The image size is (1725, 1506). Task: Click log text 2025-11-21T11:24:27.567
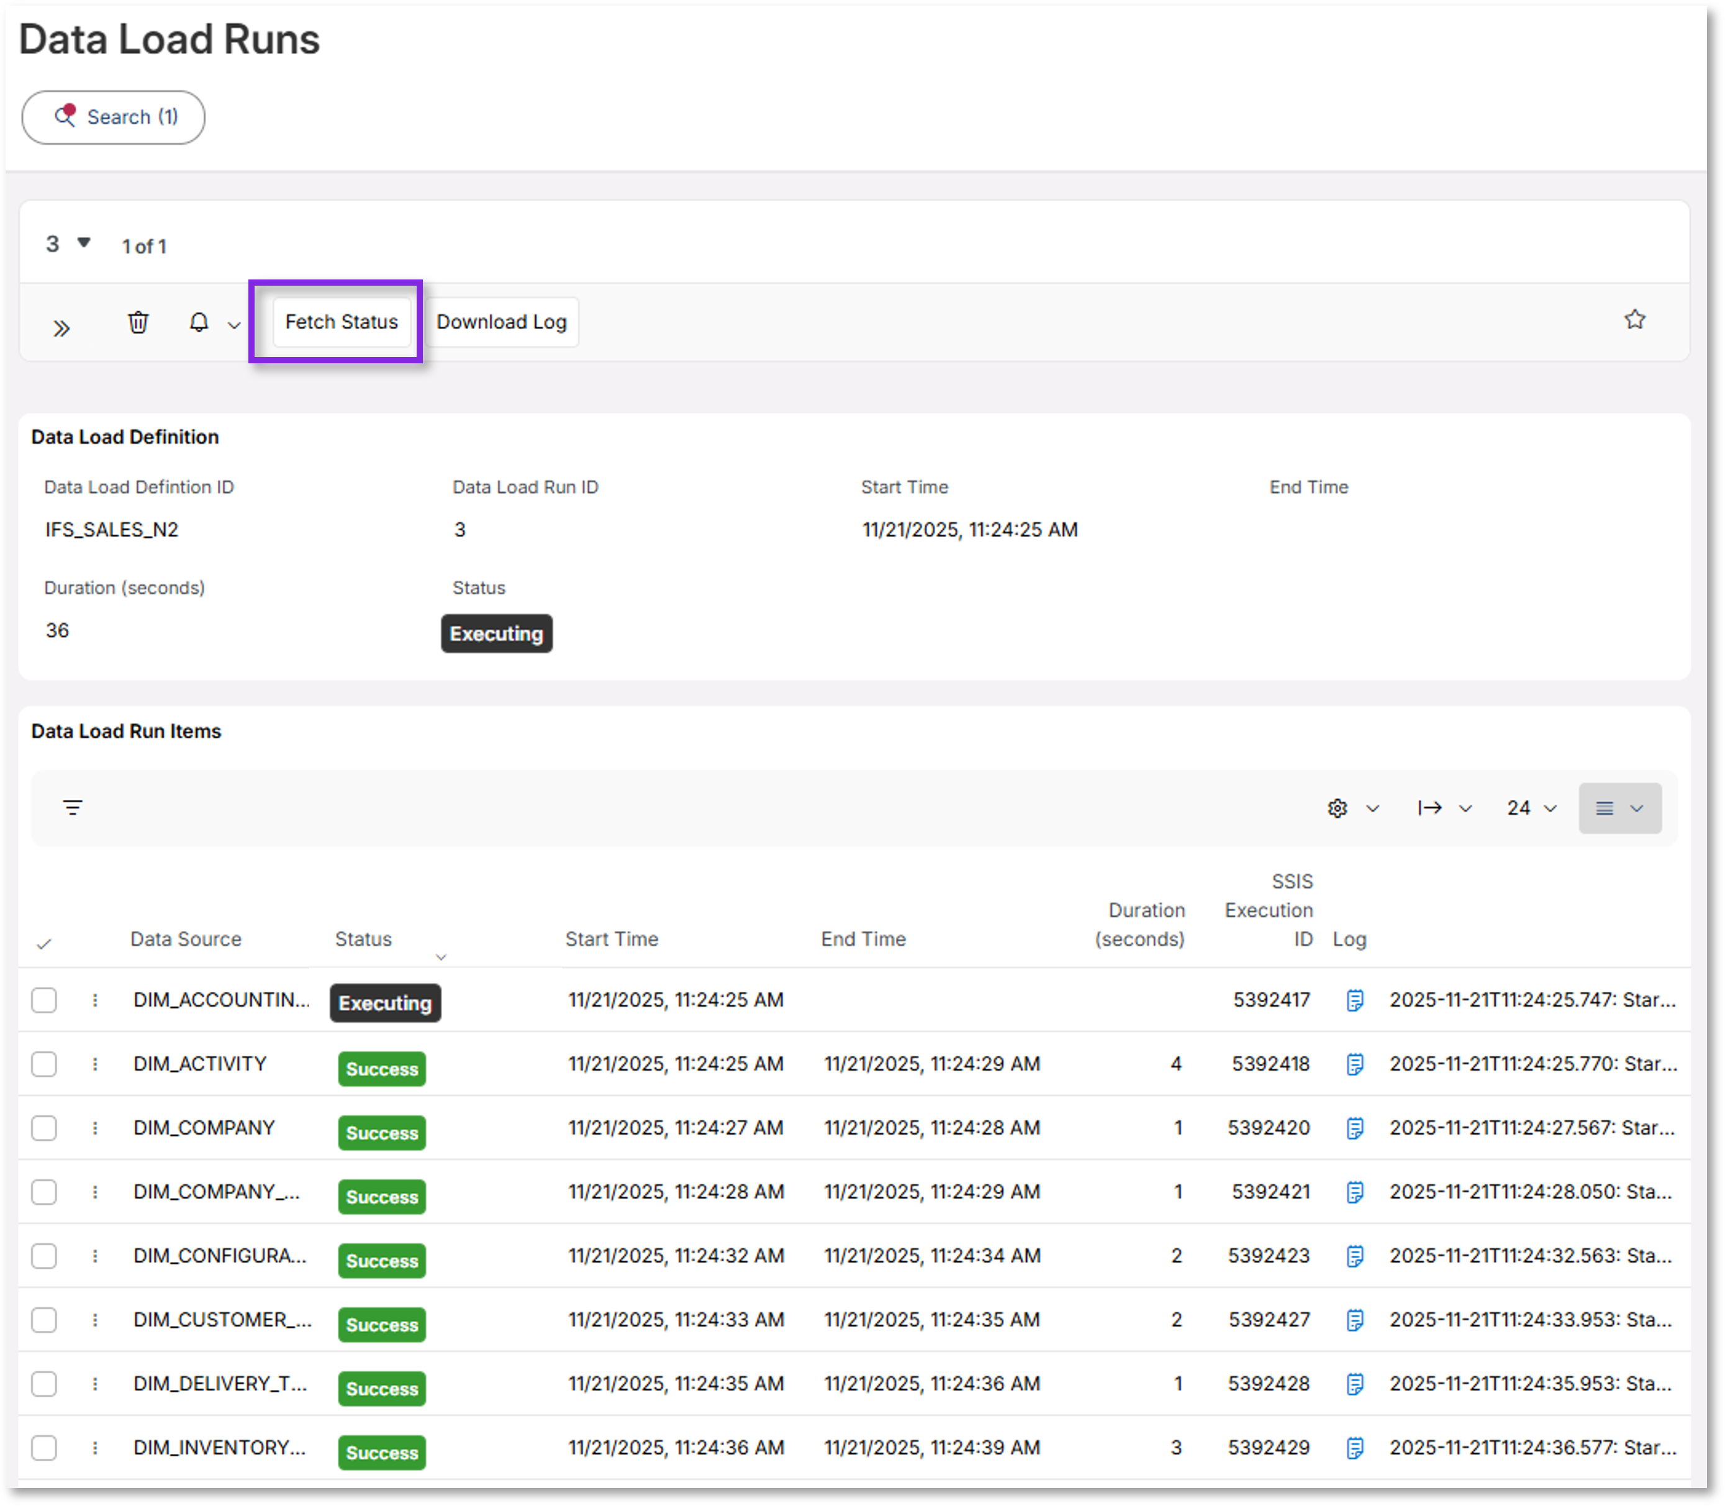click(1531, 1128)
